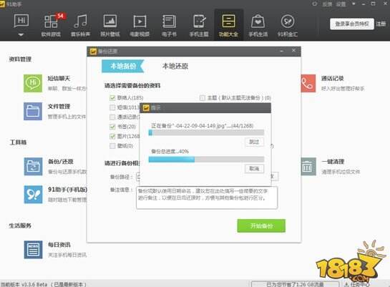Viewport: 390px width, 287px height.
Task: Uncheck the 书签(20) bookmarks checkbox
Action: click(x=112, y=127)
